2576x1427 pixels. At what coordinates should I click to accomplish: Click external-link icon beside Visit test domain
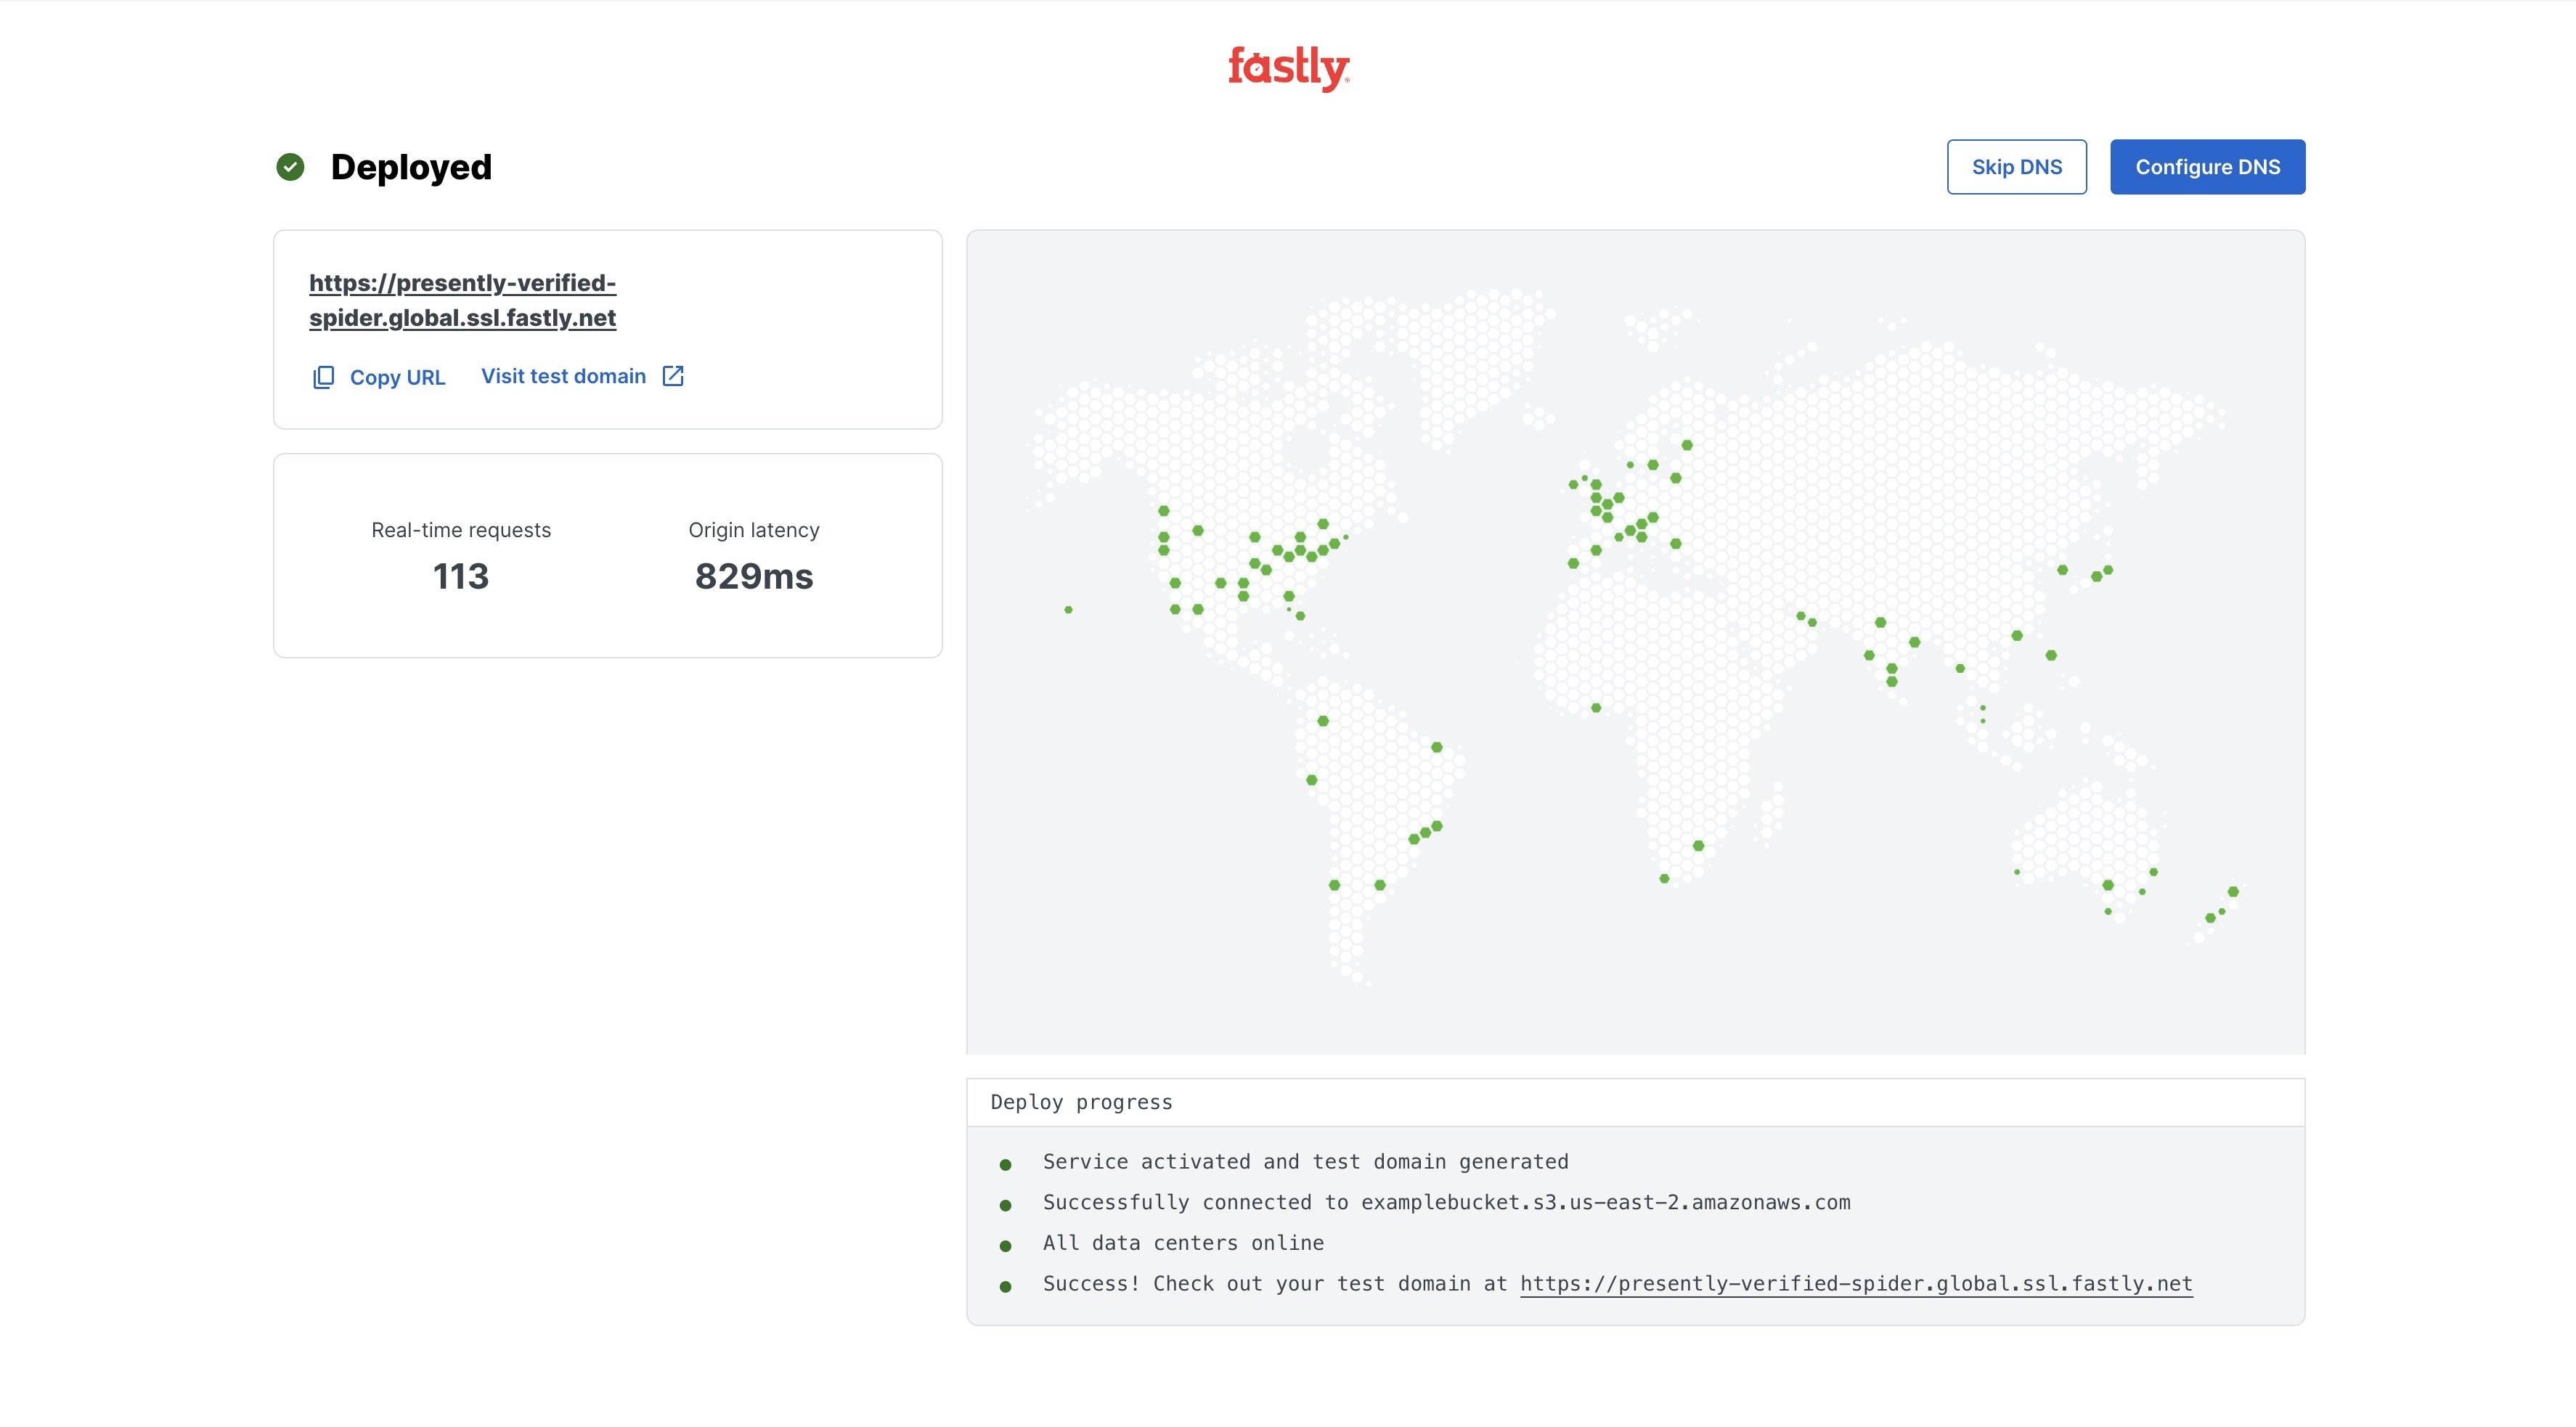point(673,376)
